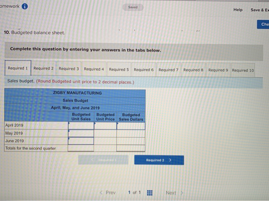This screenshot has width=269, height=201.
Task: Click the 'Sales Budget' table heading
Action: [x=75, y=100]
